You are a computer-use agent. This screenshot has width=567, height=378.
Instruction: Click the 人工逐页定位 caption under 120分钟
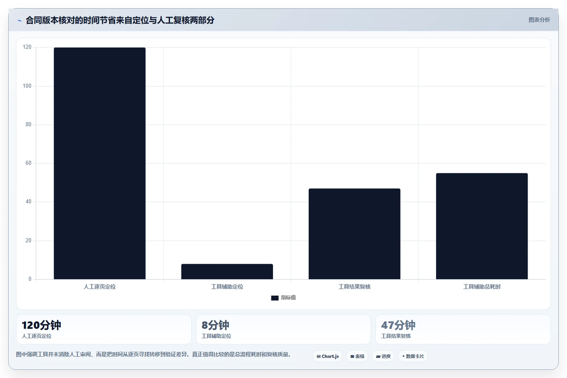pos(37,336)
